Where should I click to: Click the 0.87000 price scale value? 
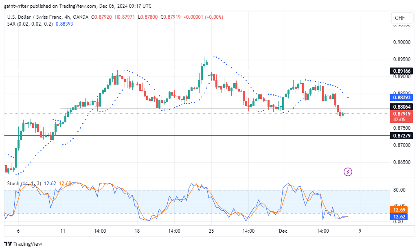point(401,145)
